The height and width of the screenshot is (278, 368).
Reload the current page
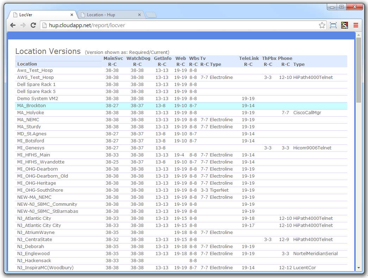[33, 25]
